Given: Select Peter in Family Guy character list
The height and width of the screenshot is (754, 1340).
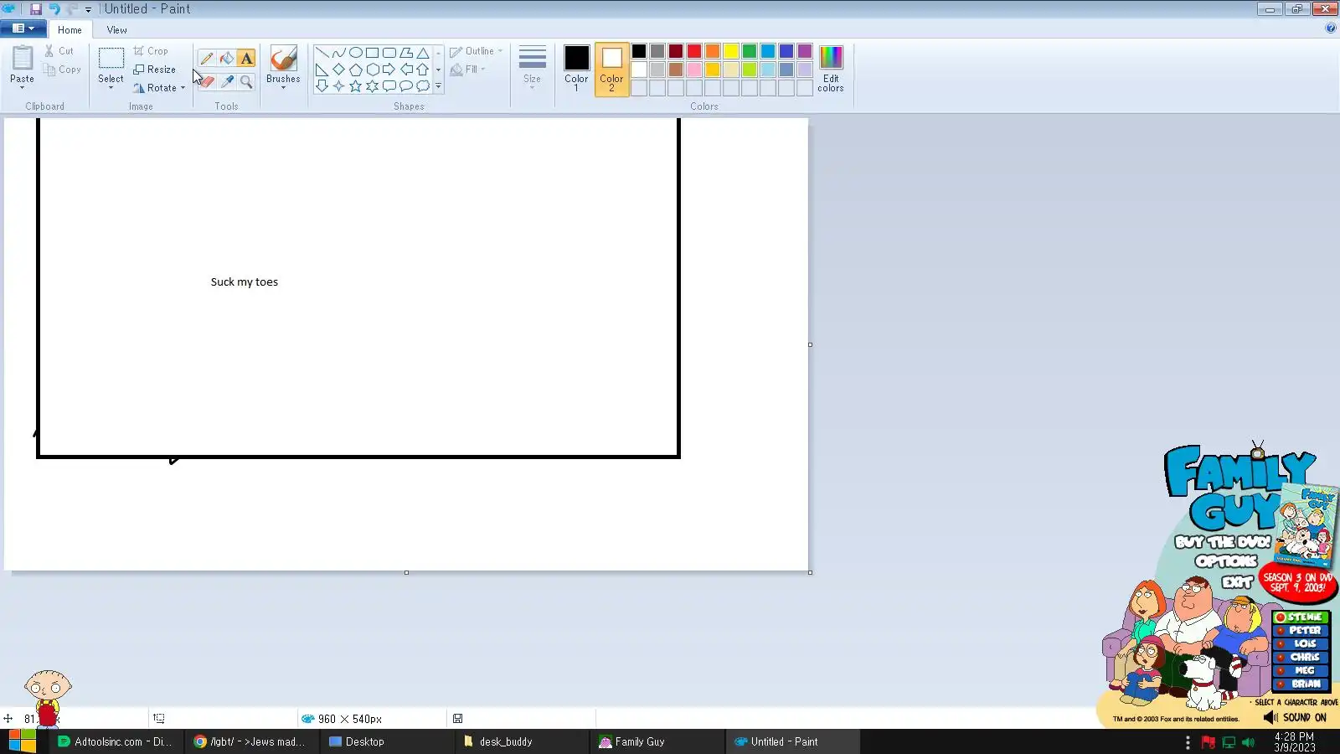Looking at the screenshot, I should 1301,631.
